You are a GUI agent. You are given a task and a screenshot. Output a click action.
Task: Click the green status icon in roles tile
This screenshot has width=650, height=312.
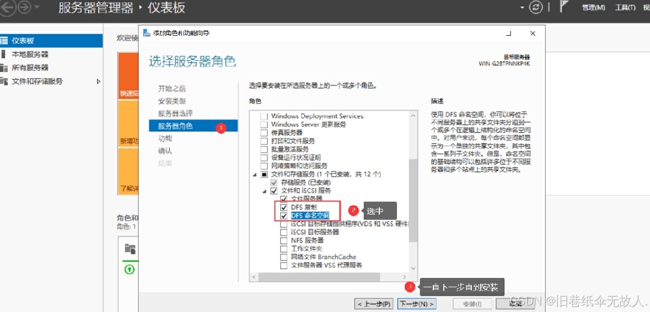tap(130, 270)
